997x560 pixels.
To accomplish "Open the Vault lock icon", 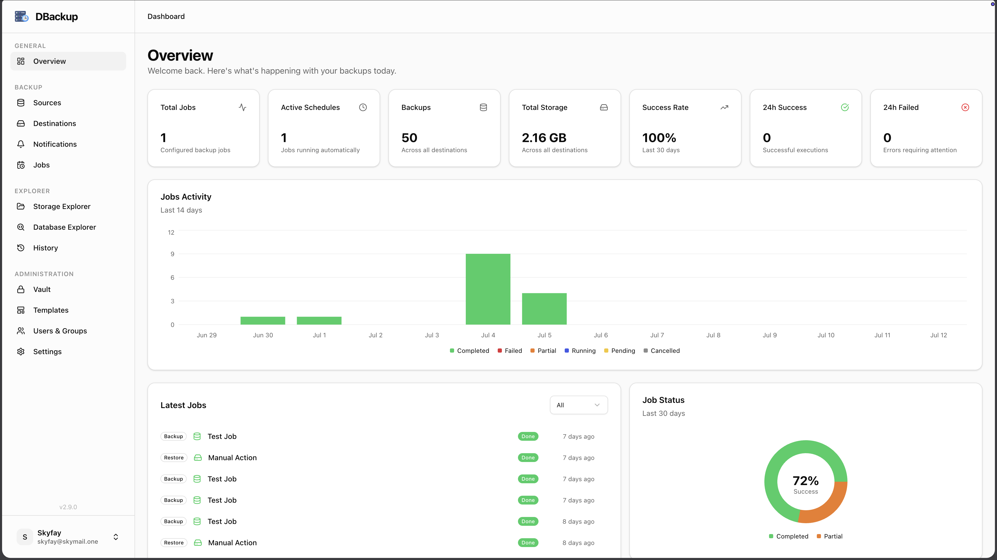I will pos(21,290).
